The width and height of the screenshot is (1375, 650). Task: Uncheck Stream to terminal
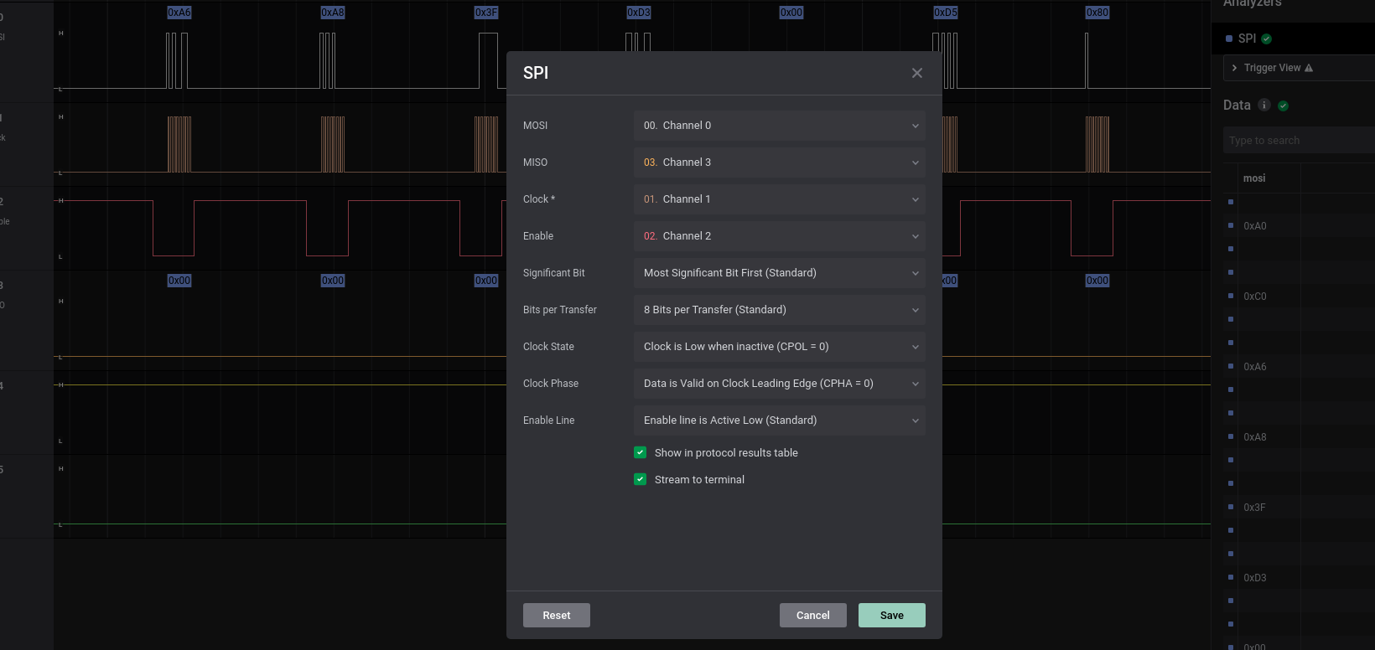pos(640,479)
